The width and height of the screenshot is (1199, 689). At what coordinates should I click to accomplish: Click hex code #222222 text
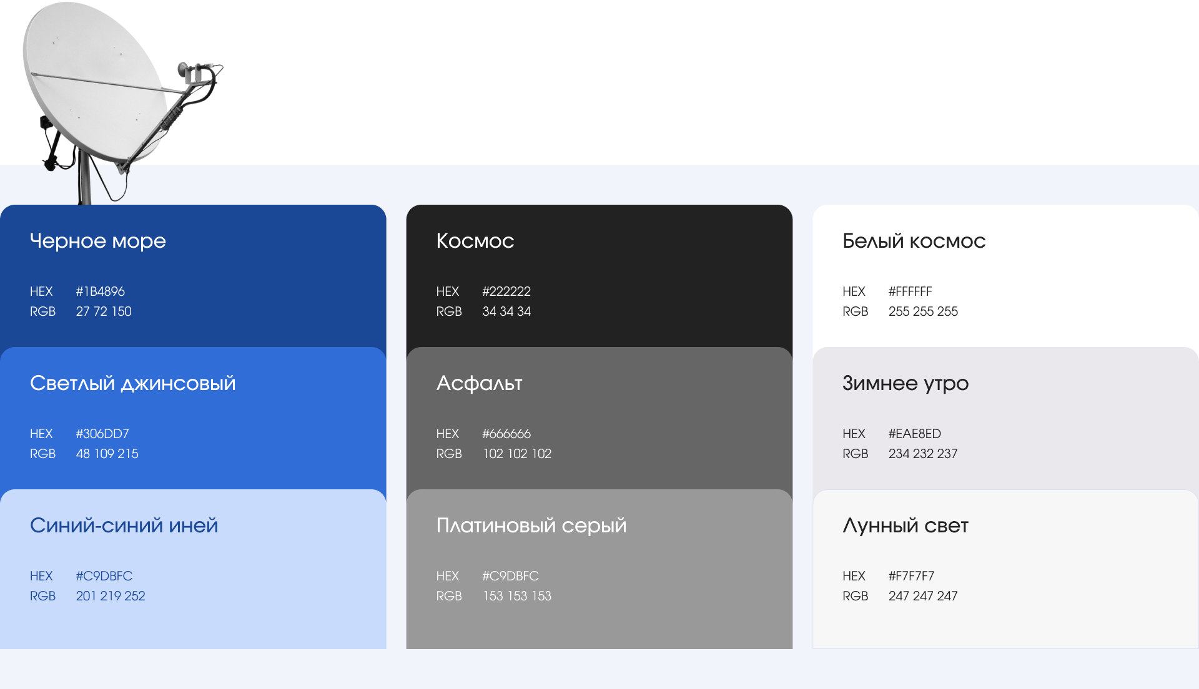pos(506,291)
